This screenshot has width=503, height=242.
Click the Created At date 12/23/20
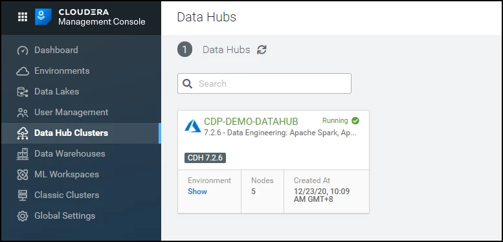322,195
